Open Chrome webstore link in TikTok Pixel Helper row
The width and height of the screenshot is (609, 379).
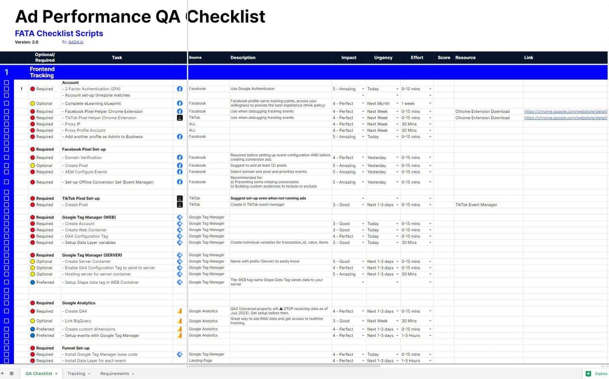tap(566, 118)
